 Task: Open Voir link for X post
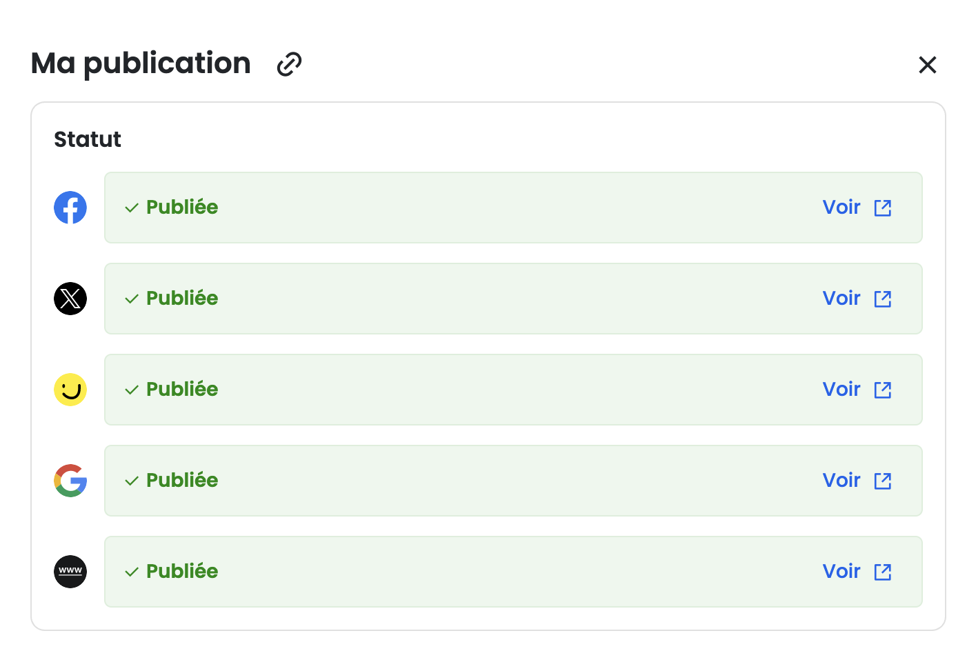point(841,299)
